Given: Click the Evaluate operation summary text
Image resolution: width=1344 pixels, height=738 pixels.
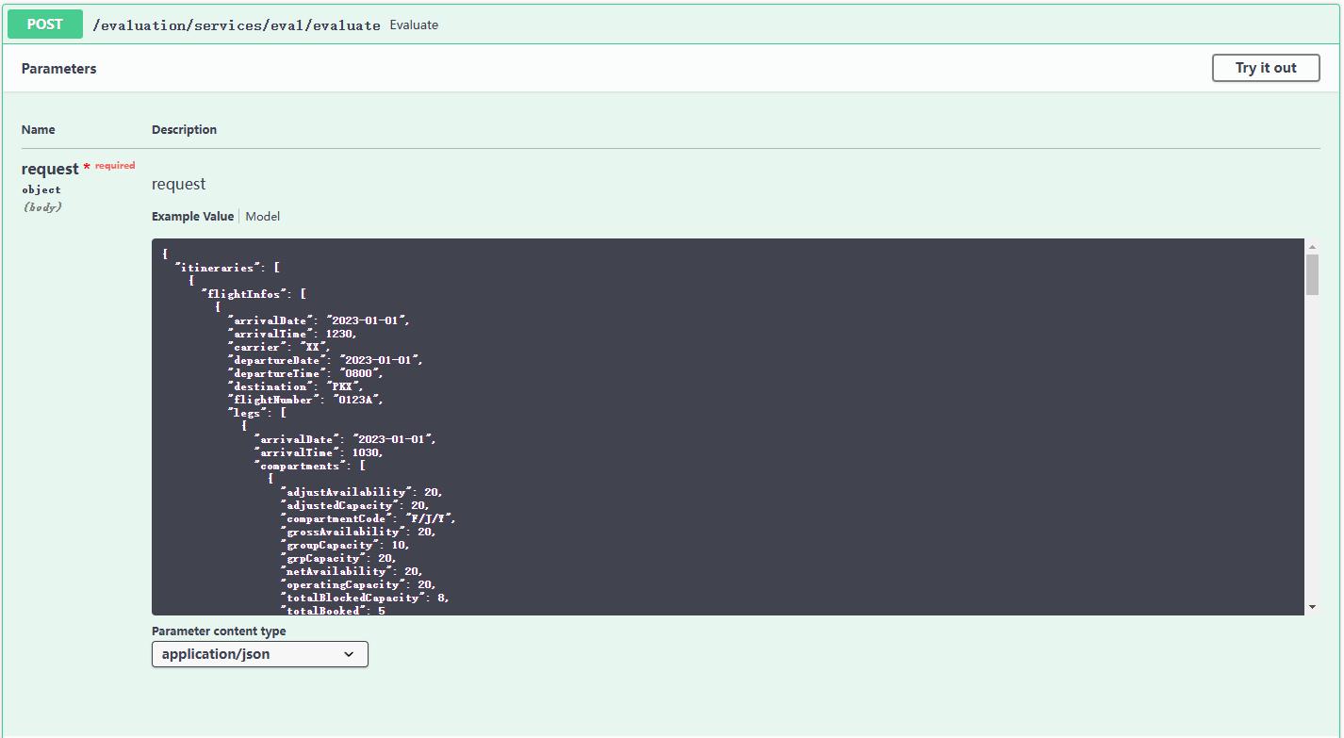Looking at the screenshot, I should click(x=414, y=25).
